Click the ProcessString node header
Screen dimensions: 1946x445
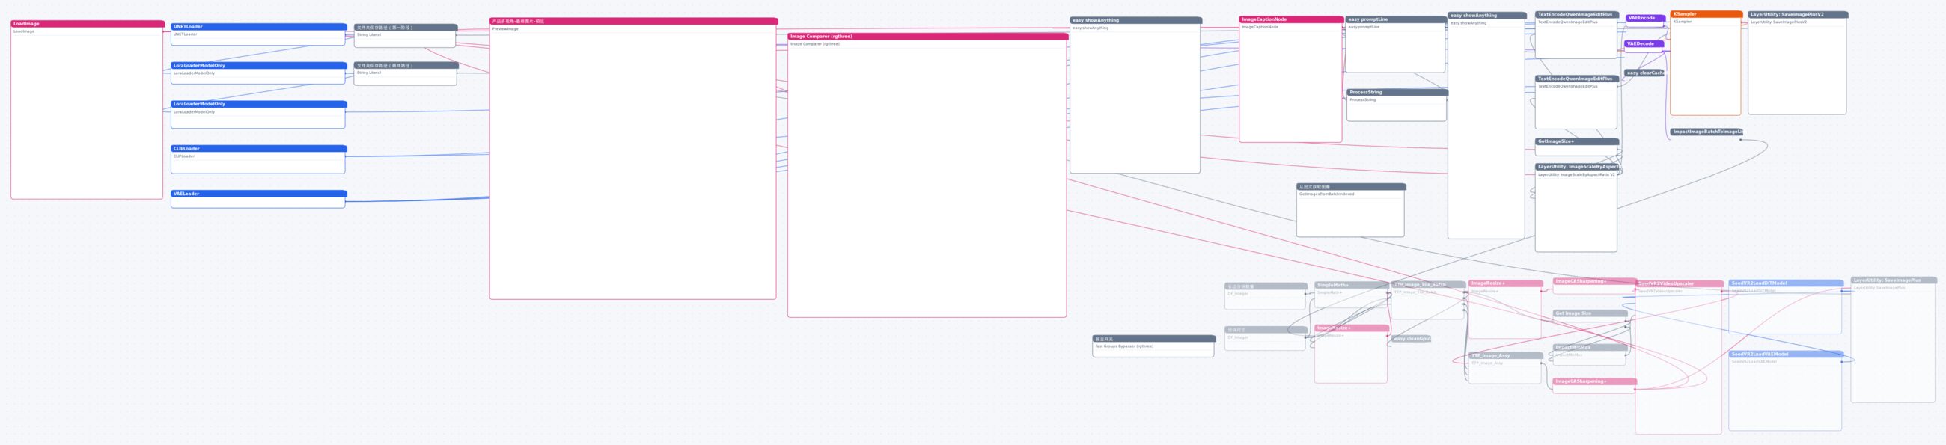pyautogui.click(x=1397, y=92)
